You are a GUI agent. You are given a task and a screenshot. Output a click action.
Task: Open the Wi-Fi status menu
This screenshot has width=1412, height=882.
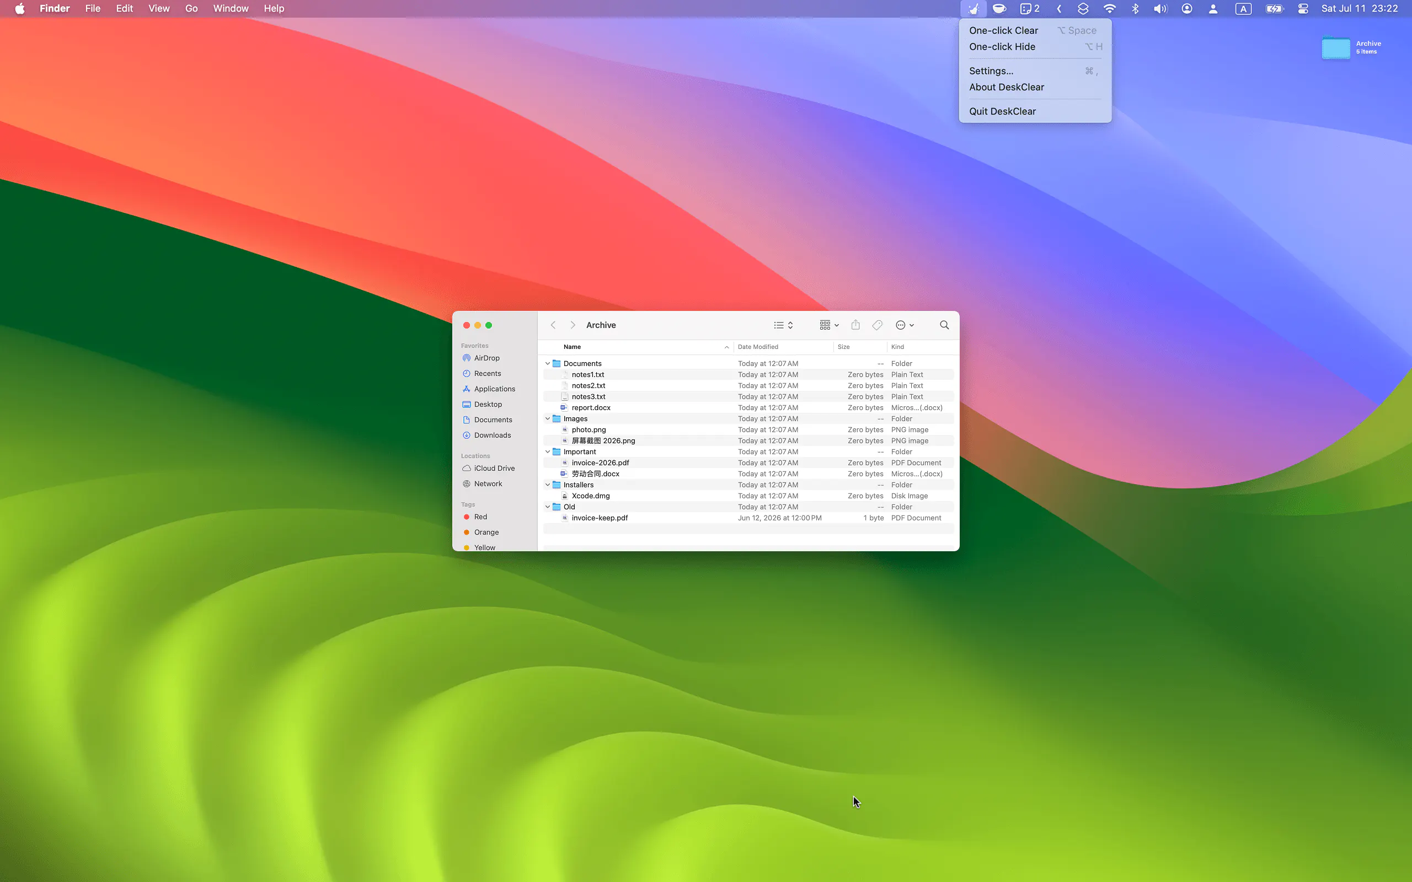click(1109, 9)
